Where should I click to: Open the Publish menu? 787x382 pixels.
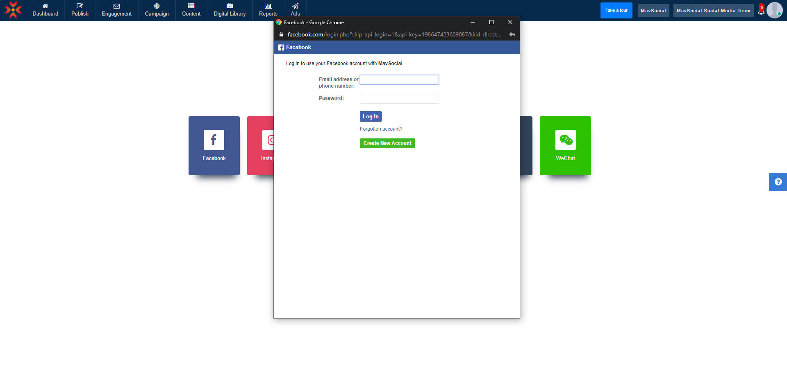[x=80, y=10]
